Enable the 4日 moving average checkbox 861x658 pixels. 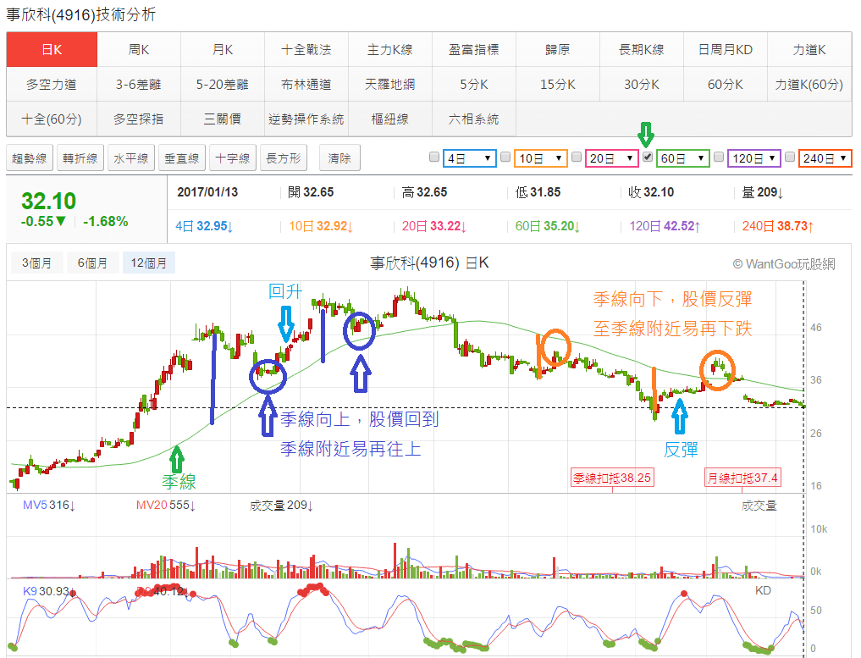(x=434, y=158)
